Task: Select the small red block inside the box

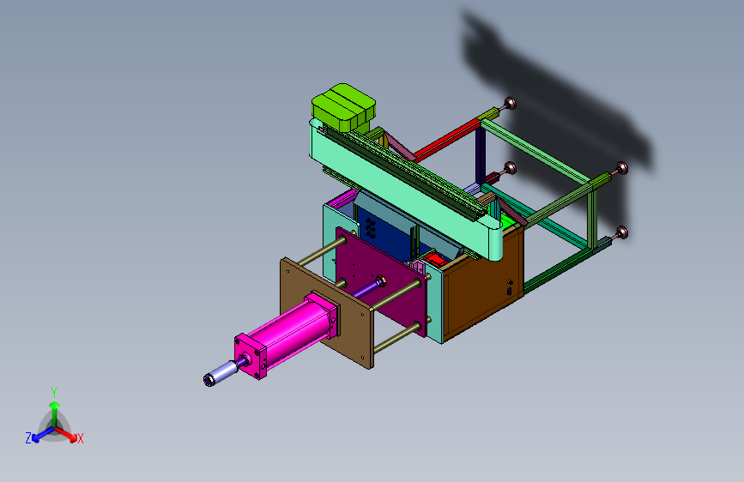Action: point(436,260)
